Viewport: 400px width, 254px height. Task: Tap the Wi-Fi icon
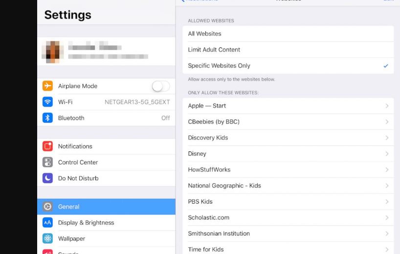pos(48,102)
